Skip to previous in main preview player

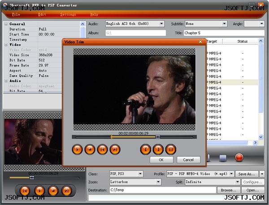[x=25, y=191]
